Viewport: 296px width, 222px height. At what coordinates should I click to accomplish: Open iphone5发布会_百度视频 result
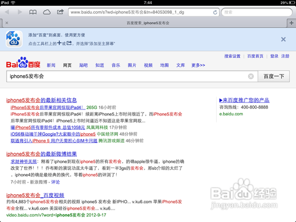pyautogui.click(x=35, y=195)
